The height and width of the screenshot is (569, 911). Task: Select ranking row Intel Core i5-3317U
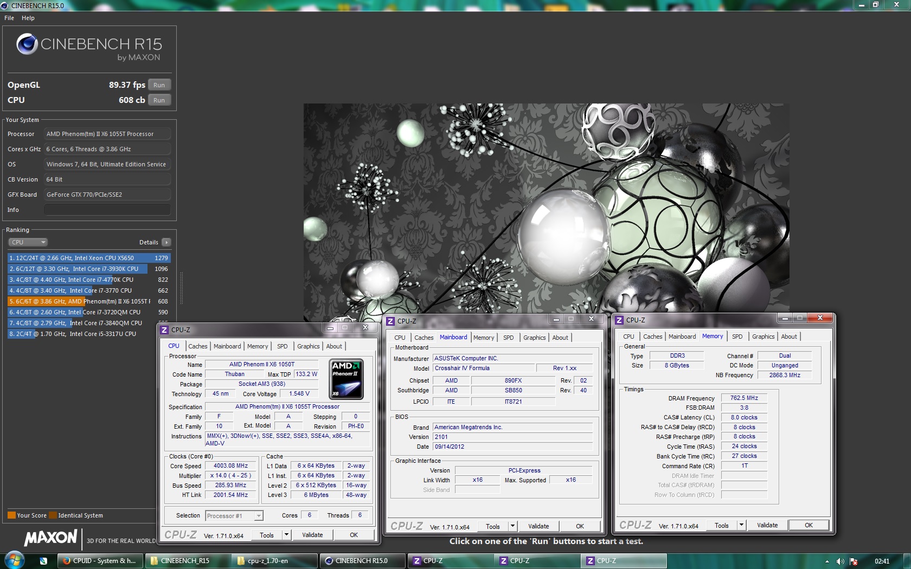tap(89, 334)
